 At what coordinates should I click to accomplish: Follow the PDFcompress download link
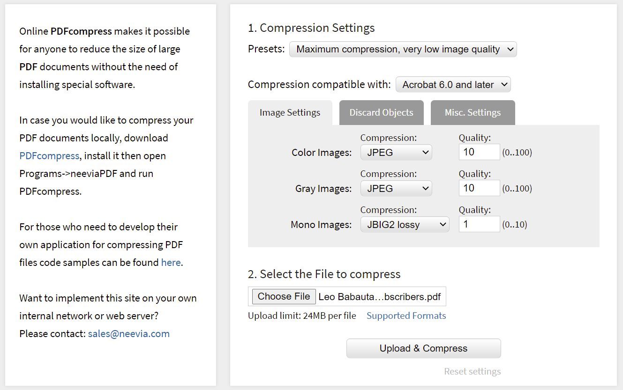tap(49, 156)
